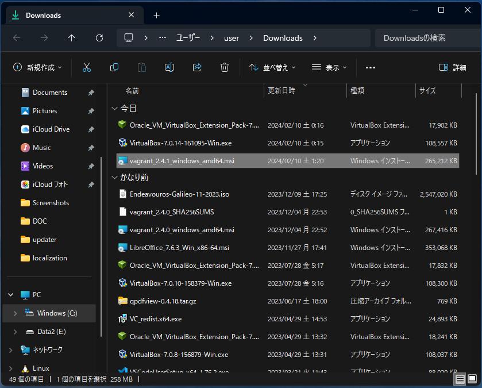Click the PC monitor icon in address bar
Viewport: 482px width, 388px height.
tap(129, 38)
